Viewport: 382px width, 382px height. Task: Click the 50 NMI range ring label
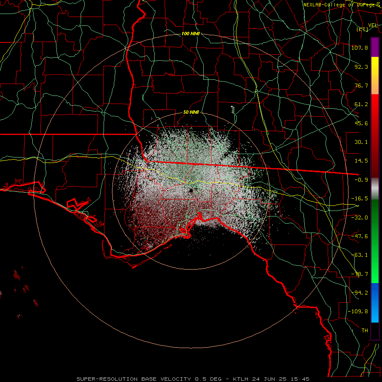pyautogui.click(x=191, y=112)
